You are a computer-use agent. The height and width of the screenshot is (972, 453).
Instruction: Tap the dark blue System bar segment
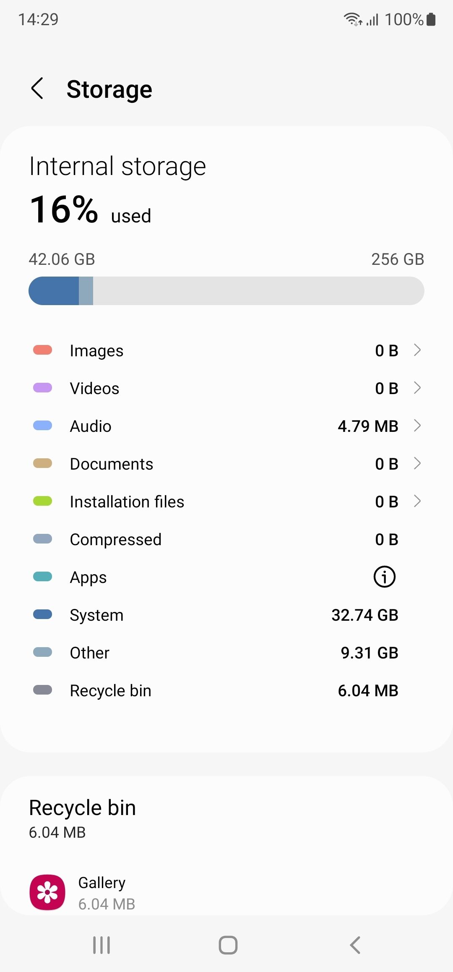[54, 291]
